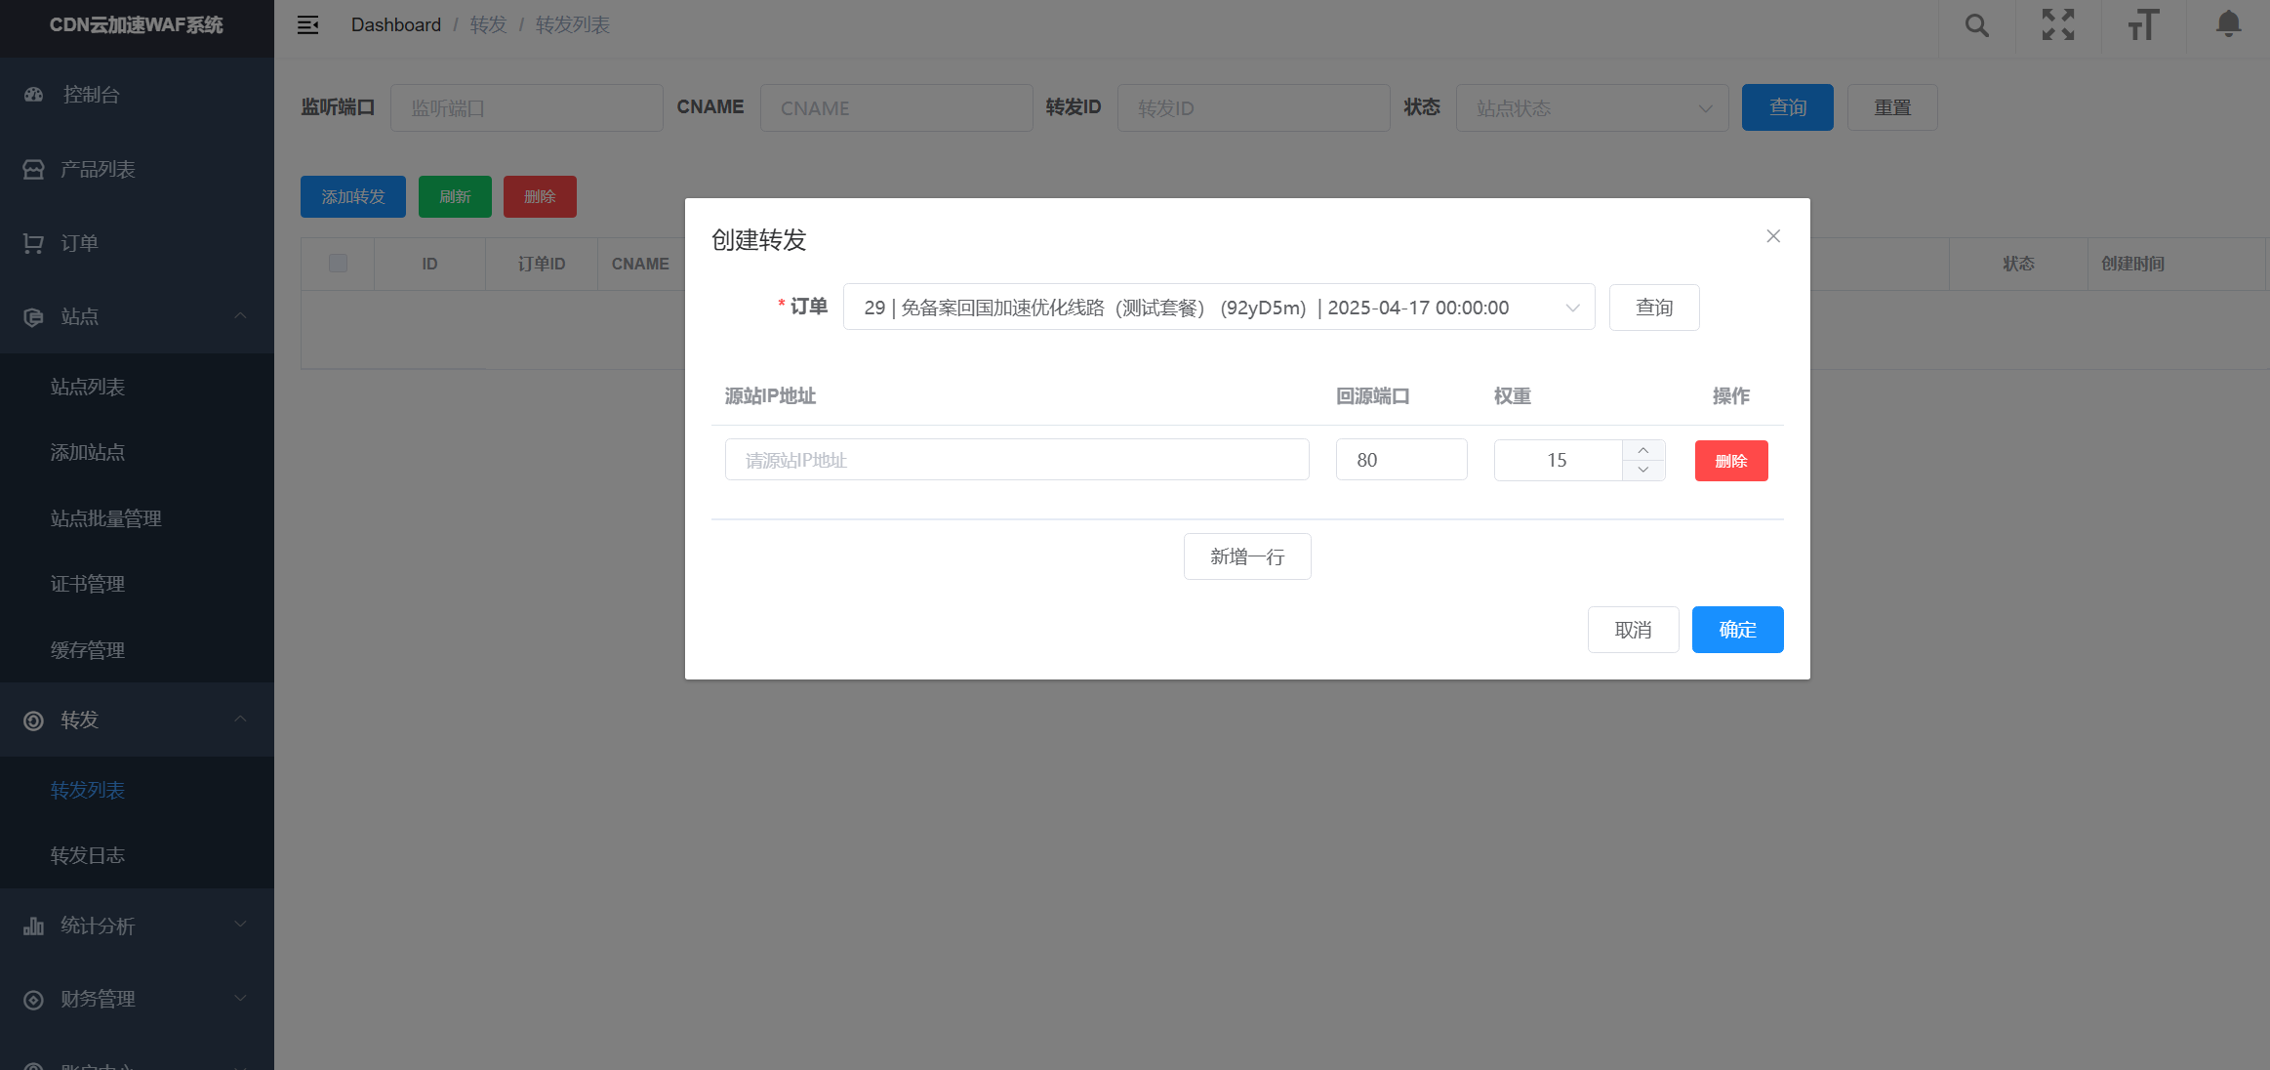Screen dimensions: 2270x1070
Task: Toggle fullscreen with the expand arrows icon
Action: click(x=2058, y=25)
